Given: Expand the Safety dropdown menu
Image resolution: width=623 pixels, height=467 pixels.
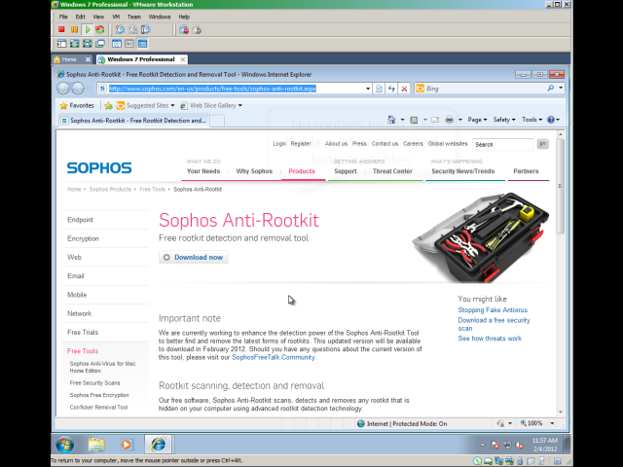Looking at the screenshot, I should pyautogui.click(x=503, y=120).
